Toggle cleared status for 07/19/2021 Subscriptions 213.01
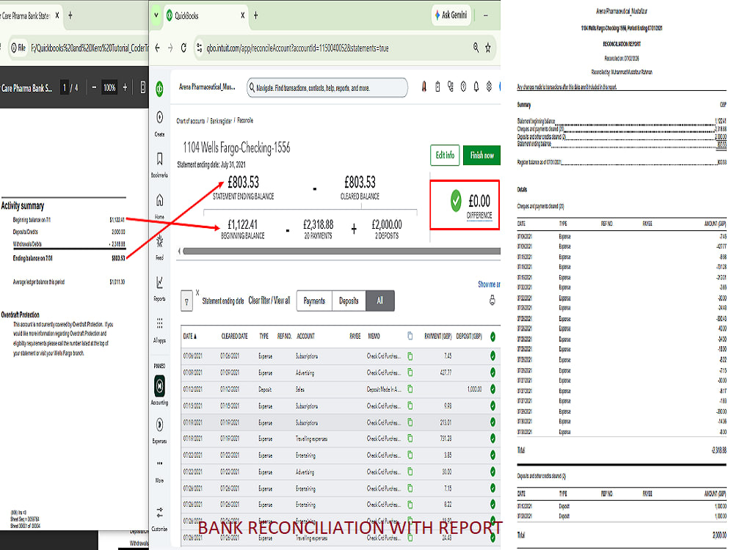Screen dimensions: 734x550 (493, 422)
